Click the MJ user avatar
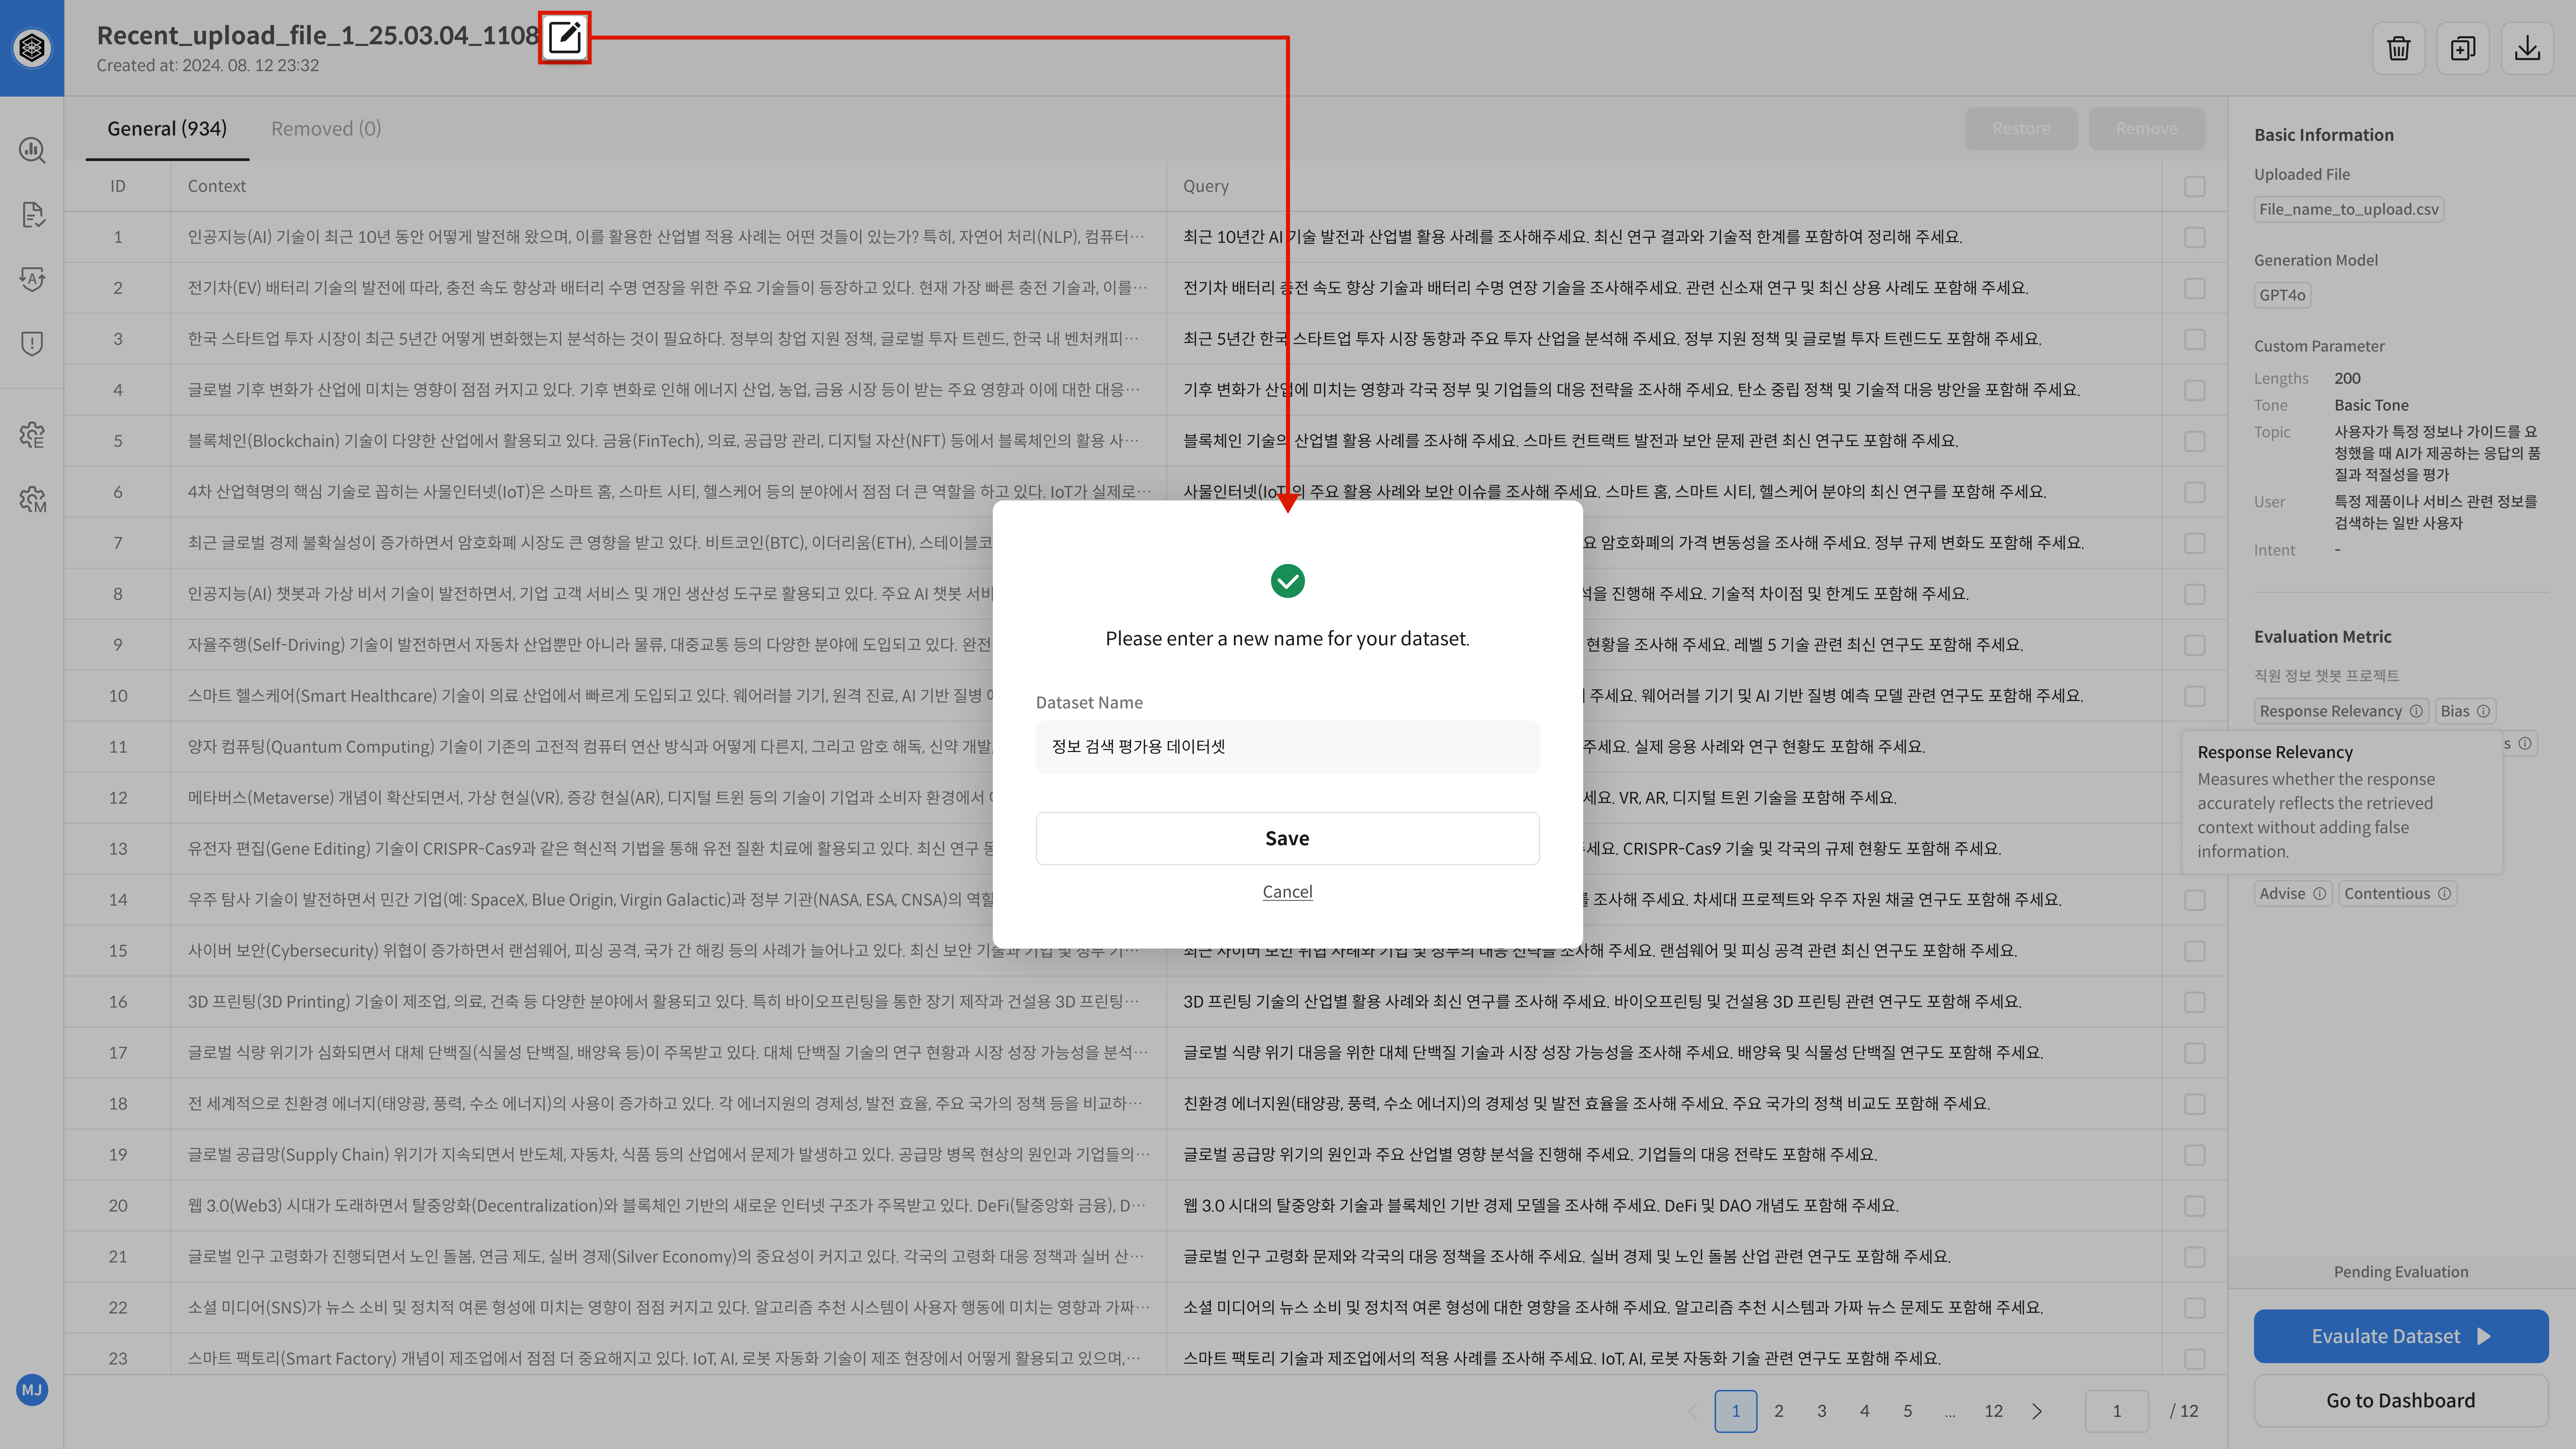 [32, 1390]
